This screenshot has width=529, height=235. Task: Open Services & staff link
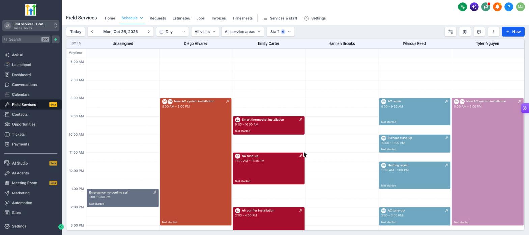pyautogui.click(x=280, y=18)
